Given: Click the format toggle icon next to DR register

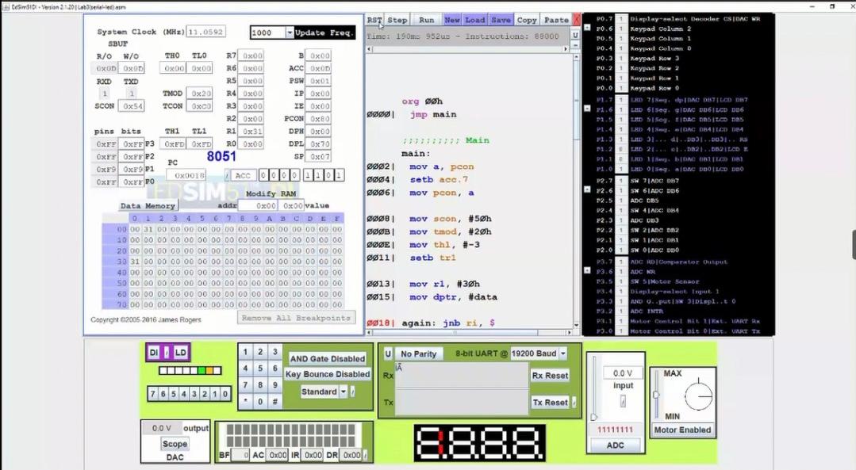Looking at the screenshot, I should [x=364, y=456].
